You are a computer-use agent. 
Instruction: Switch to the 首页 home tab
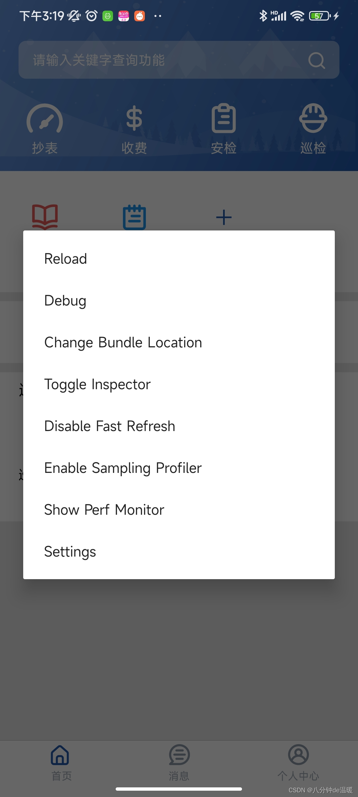pyautogui.click(x=60, y=763)
